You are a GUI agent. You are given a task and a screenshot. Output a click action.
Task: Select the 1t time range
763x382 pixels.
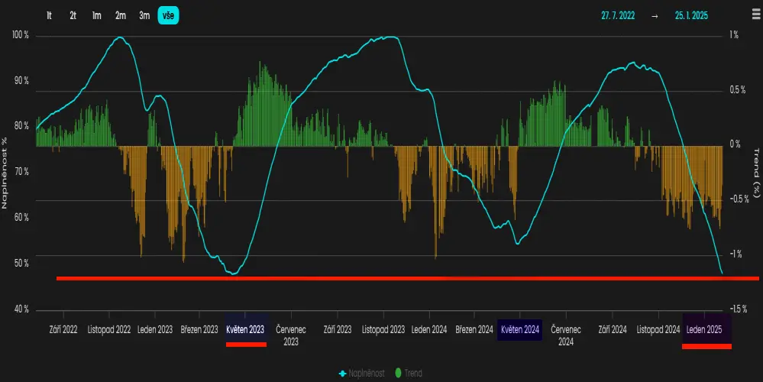(50, 15)
